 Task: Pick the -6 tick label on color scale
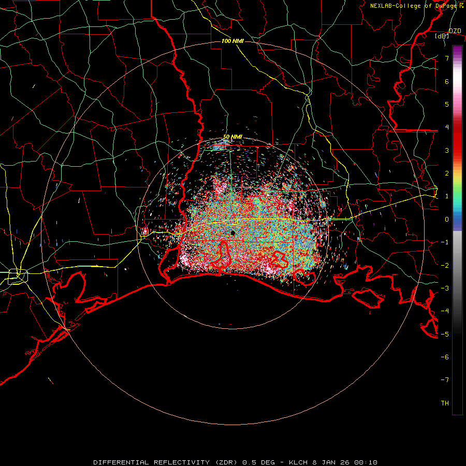pyautogui.click(x=445, y=357)
